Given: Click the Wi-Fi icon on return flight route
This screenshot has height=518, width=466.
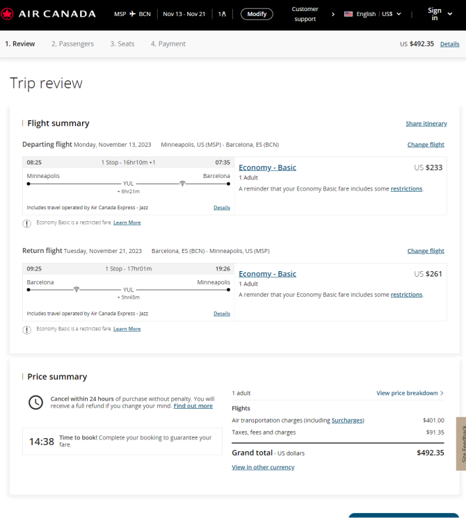Looking at the screenshot, I should 77,289.
